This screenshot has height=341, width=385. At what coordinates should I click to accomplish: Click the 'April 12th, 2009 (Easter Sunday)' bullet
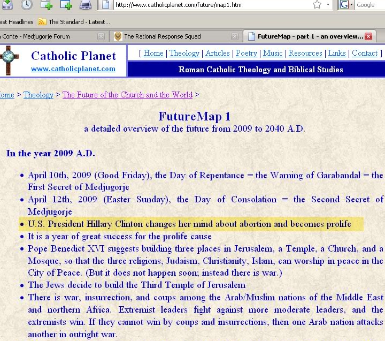click(205, 205)
